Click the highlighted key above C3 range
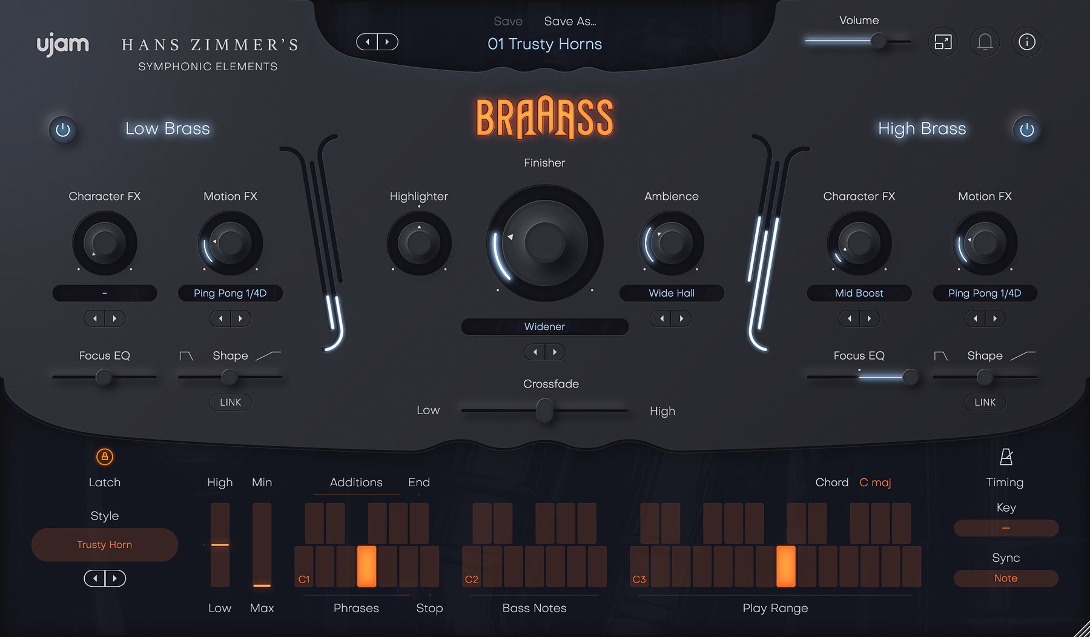Screen dimensions: 1090x637 pos(785,566)
